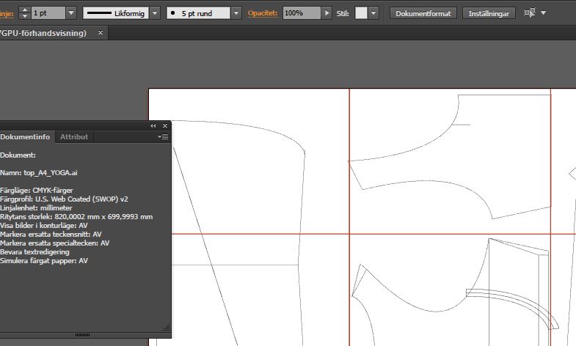Click the Stil style swatch
The height and width of the screenshot is (346, 576).
361,13
